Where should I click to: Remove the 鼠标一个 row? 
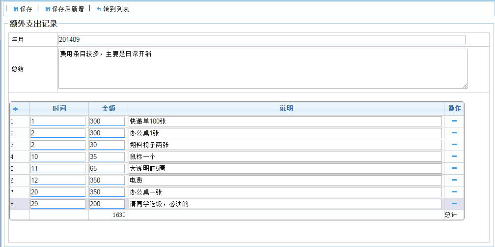point(454,156)
